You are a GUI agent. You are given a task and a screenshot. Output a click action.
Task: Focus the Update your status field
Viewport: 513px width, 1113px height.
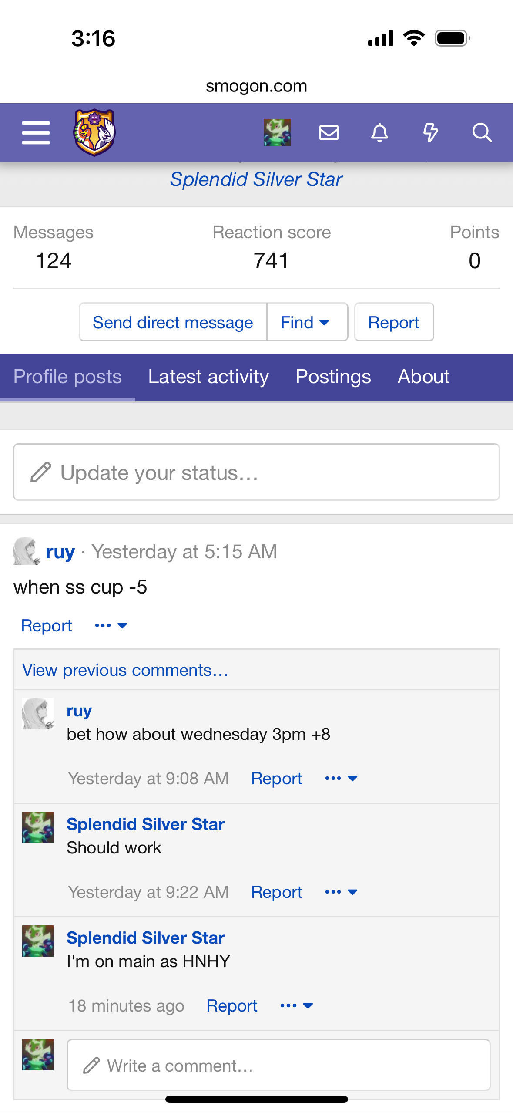click(256, 472)
